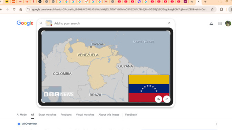Click the BRAZIL label on the map
The width and height of the screenshot is (232, 130).
(x=96, y=95)
